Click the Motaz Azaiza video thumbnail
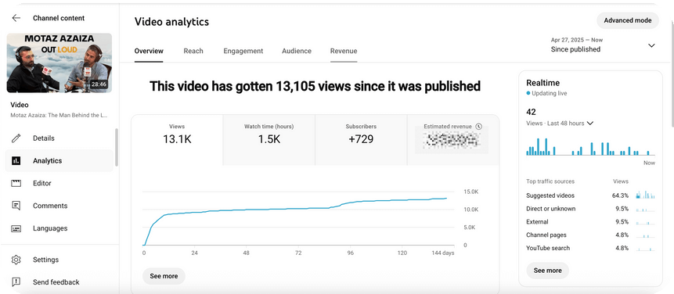This screenshot has width=674, height=294. coord(59,63)
